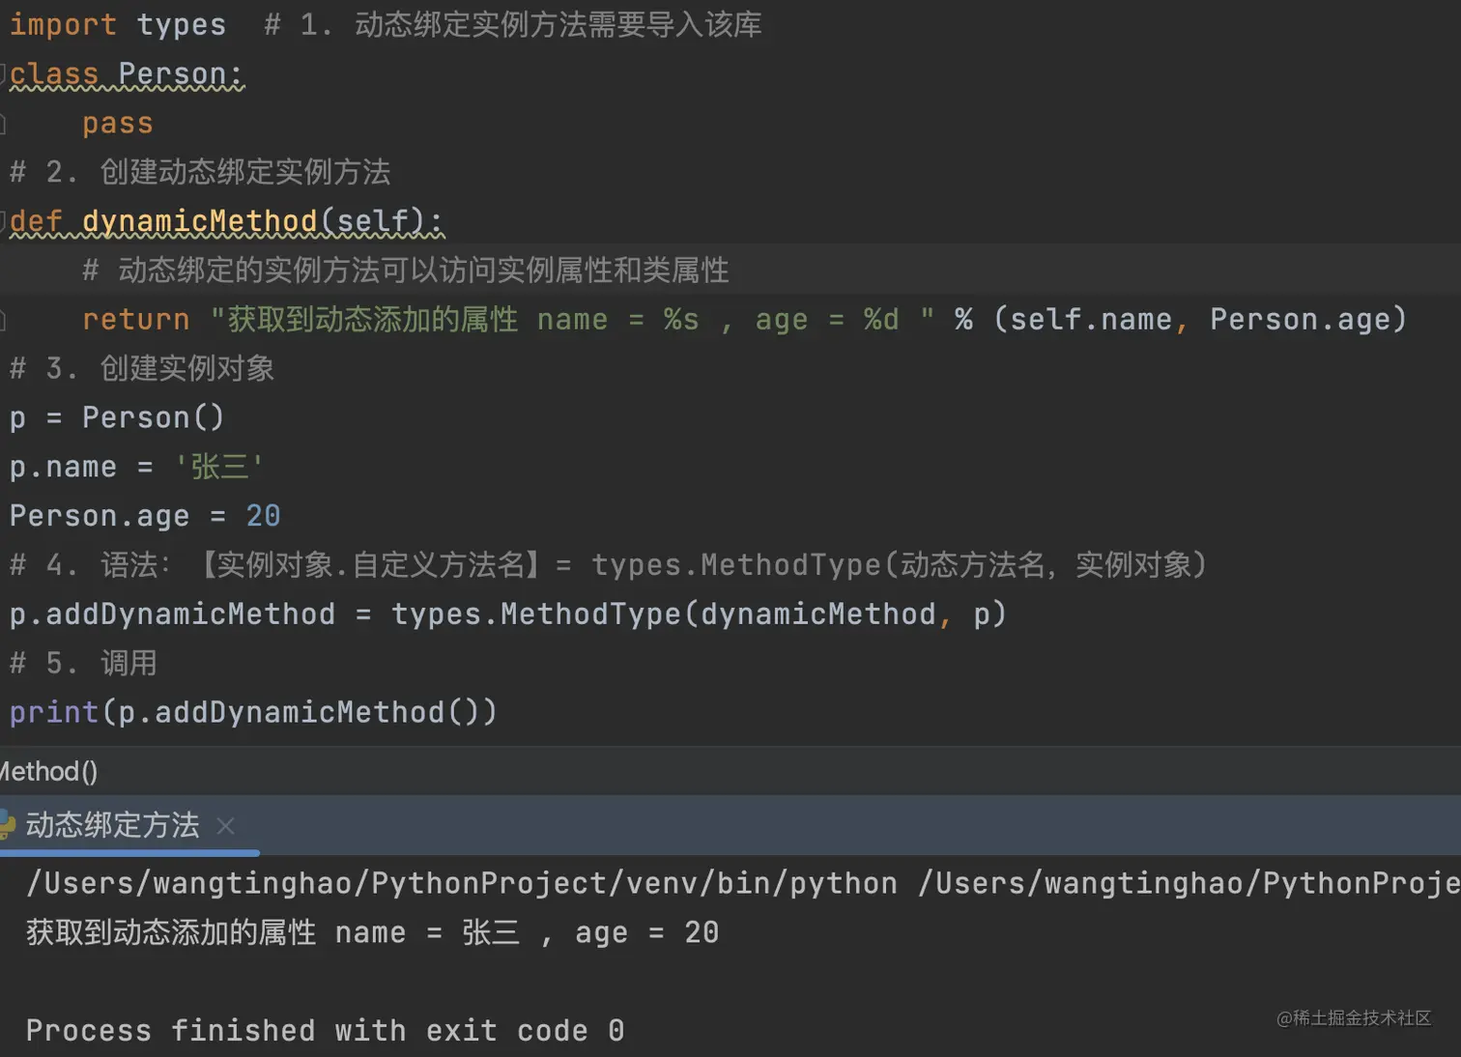Click the line 'p = Person()'

point(117,417)
